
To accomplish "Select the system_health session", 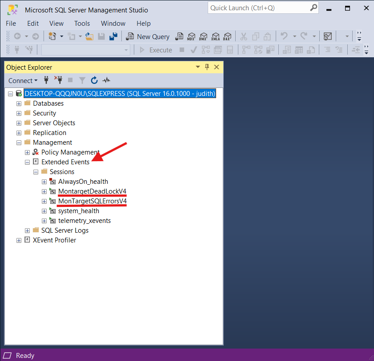I will coord(78,211).
